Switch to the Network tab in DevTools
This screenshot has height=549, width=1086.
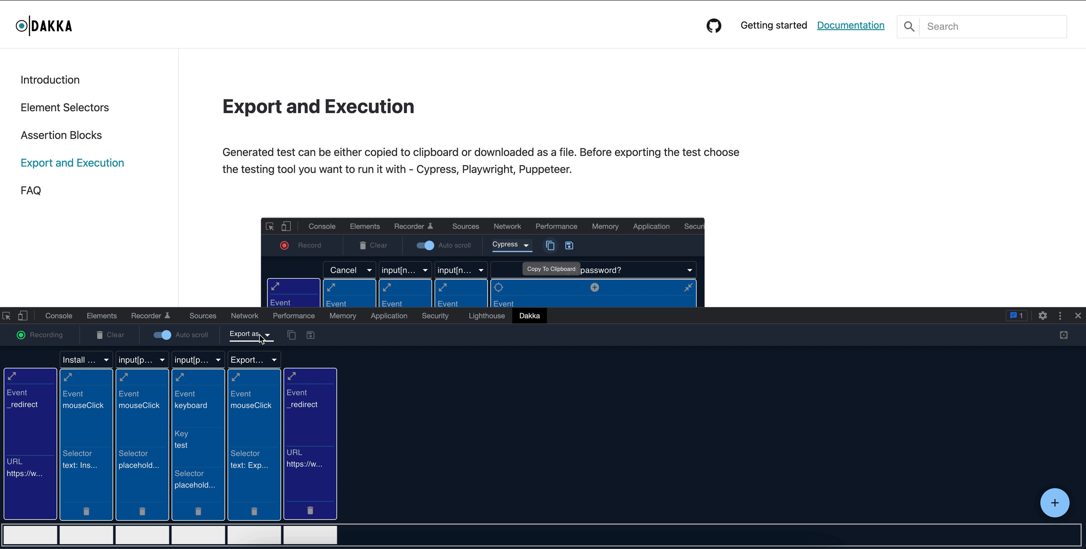coord(245,316)
